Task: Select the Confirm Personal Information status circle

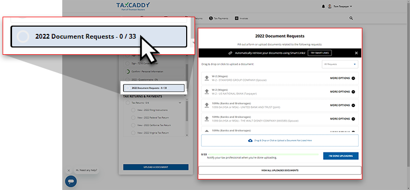Action: (x=128, y=72)
